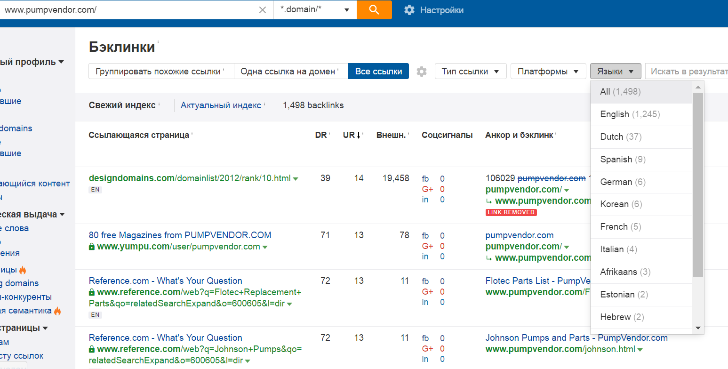Click the fb icon for the designdomains.com row
Viewport: 728px width, 369px height.
point(425,178)
